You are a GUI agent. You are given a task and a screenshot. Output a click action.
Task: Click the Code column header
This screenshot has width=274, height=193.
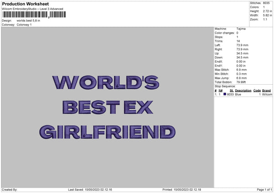coord(257,91)
